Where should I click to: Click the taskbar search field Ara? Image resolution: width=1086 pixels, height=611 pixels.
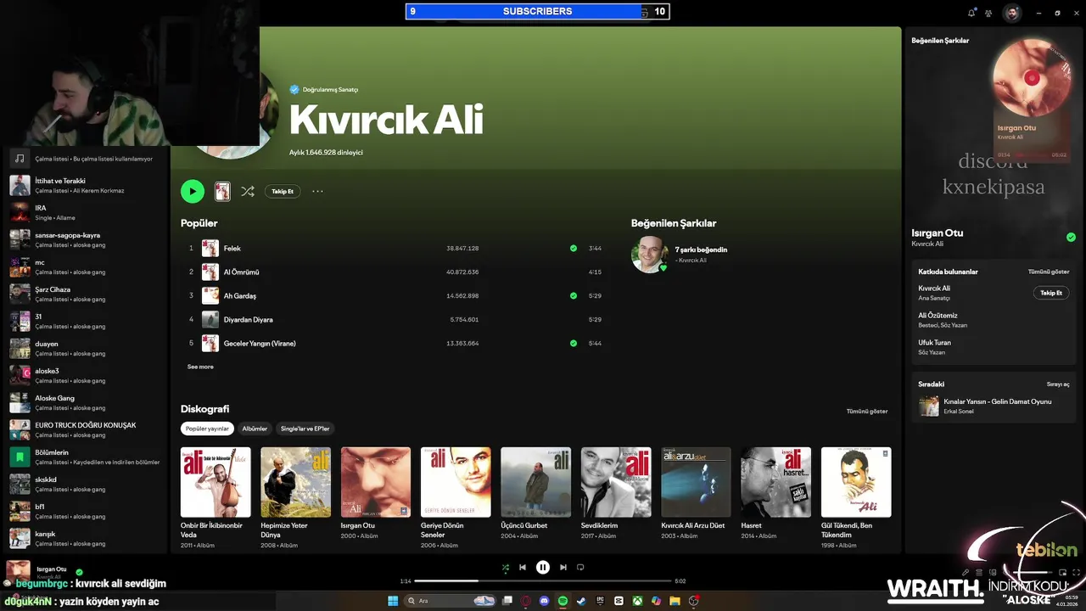[x=451, y=601]
